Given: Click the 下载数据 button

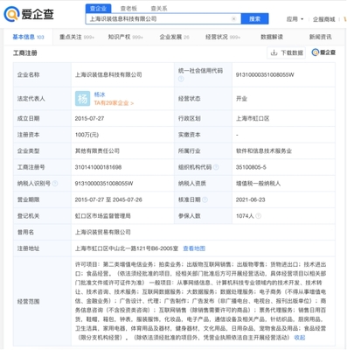Looking at the screenshot, I should (x=286, y=52).
